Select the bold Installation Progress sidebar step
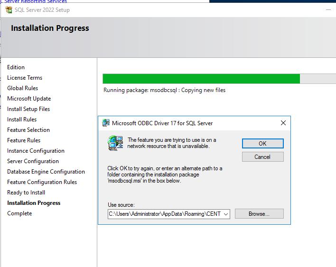 click(34, 203)
